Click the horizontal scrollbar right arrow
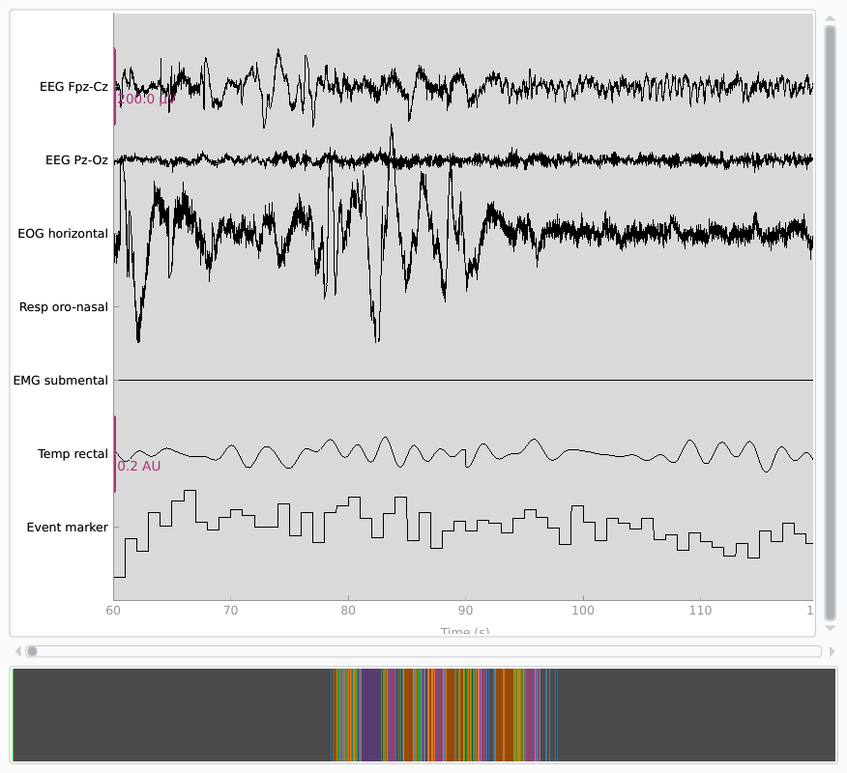 click(832, 651)
